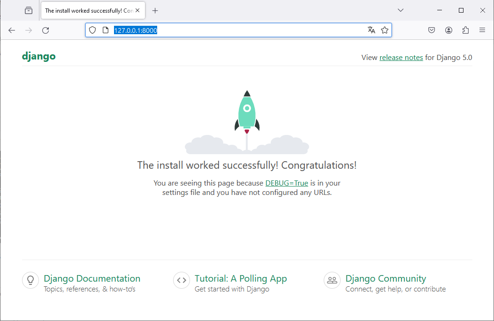Open the Firefox account icon
The width and height of the screenshot is (494, 321).
point(448,30)
